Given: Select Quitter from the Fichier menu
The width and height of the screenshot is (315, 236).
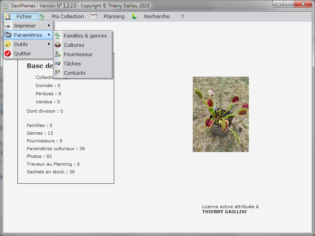Looking at the screenshot, I should pos(28,54).
